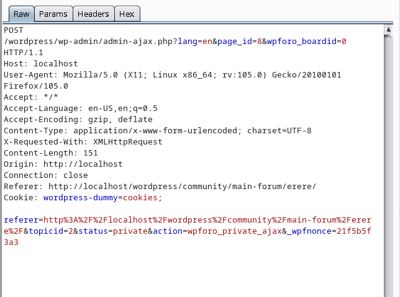Viewport: 400px width, 297px height.
Task: Click the Connection: close header
Action: 46,175
